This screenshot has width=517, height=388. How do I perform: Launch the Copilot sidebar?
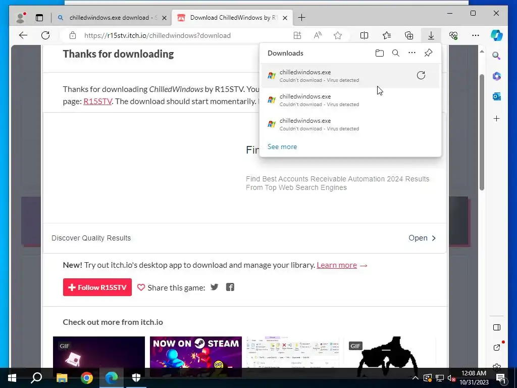[x=497, y=35]
